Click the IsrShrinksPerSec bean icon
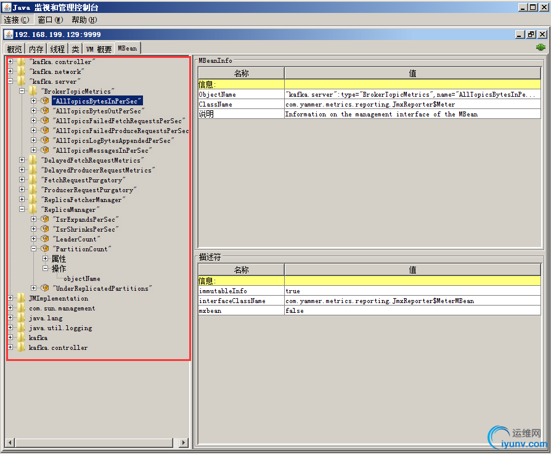The height and width of the screenshot is (454, 551). click(x=44, y=229)
